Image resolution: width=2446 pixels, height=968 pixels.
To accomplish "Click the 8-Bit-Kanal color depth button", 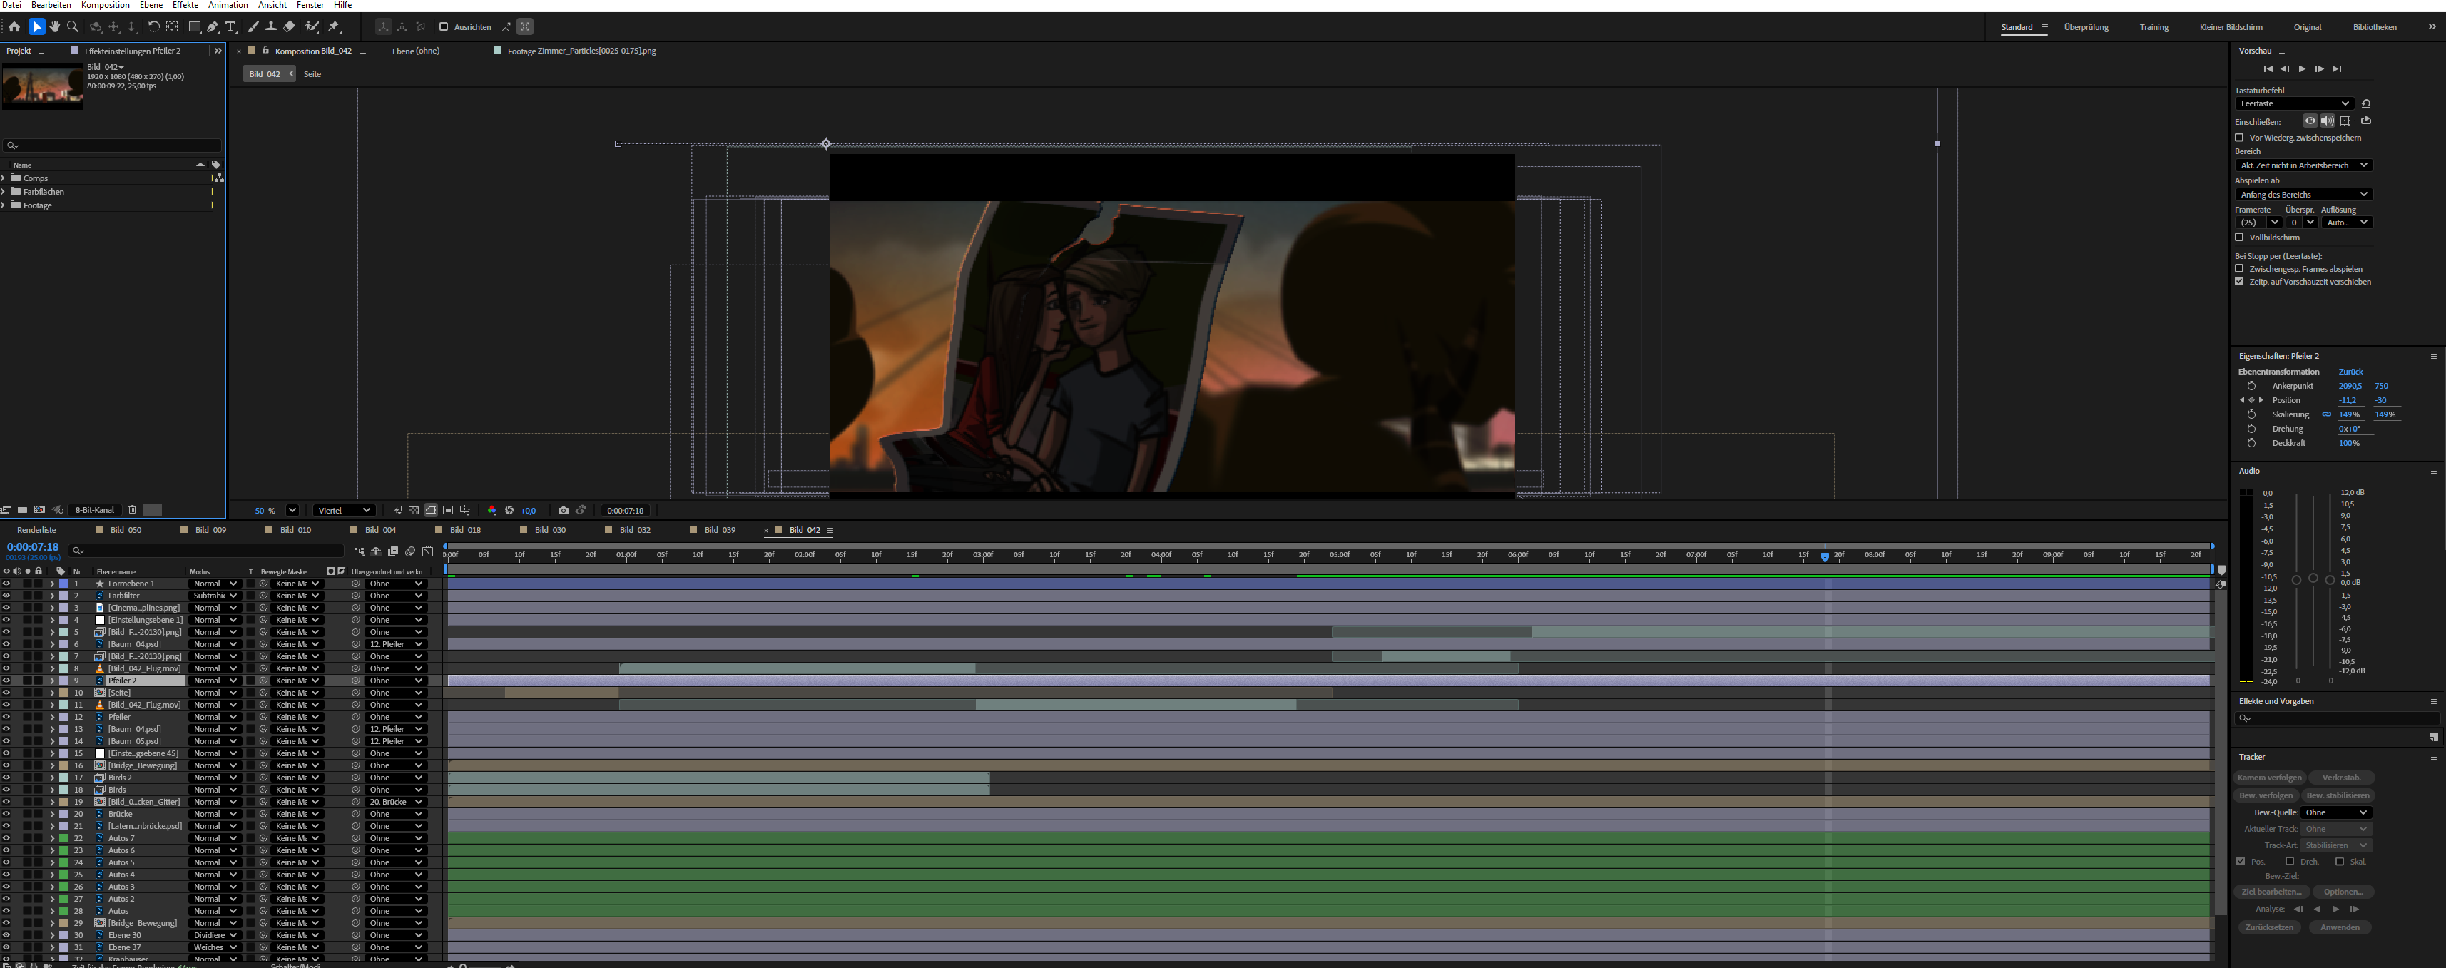I will (x=95, y=510).
